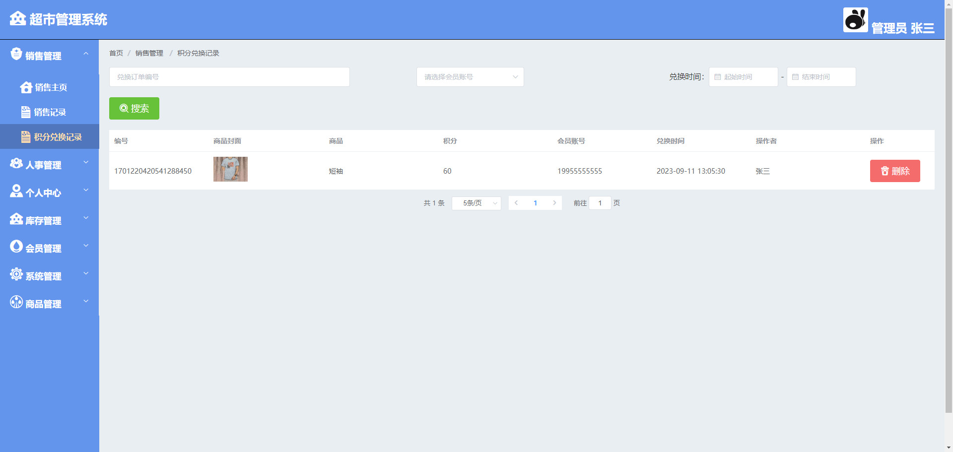Click the trash icon in 删除 button
The width and height of the screenshot is (953, 452).
pyautogui.click(x=885, y=171)
